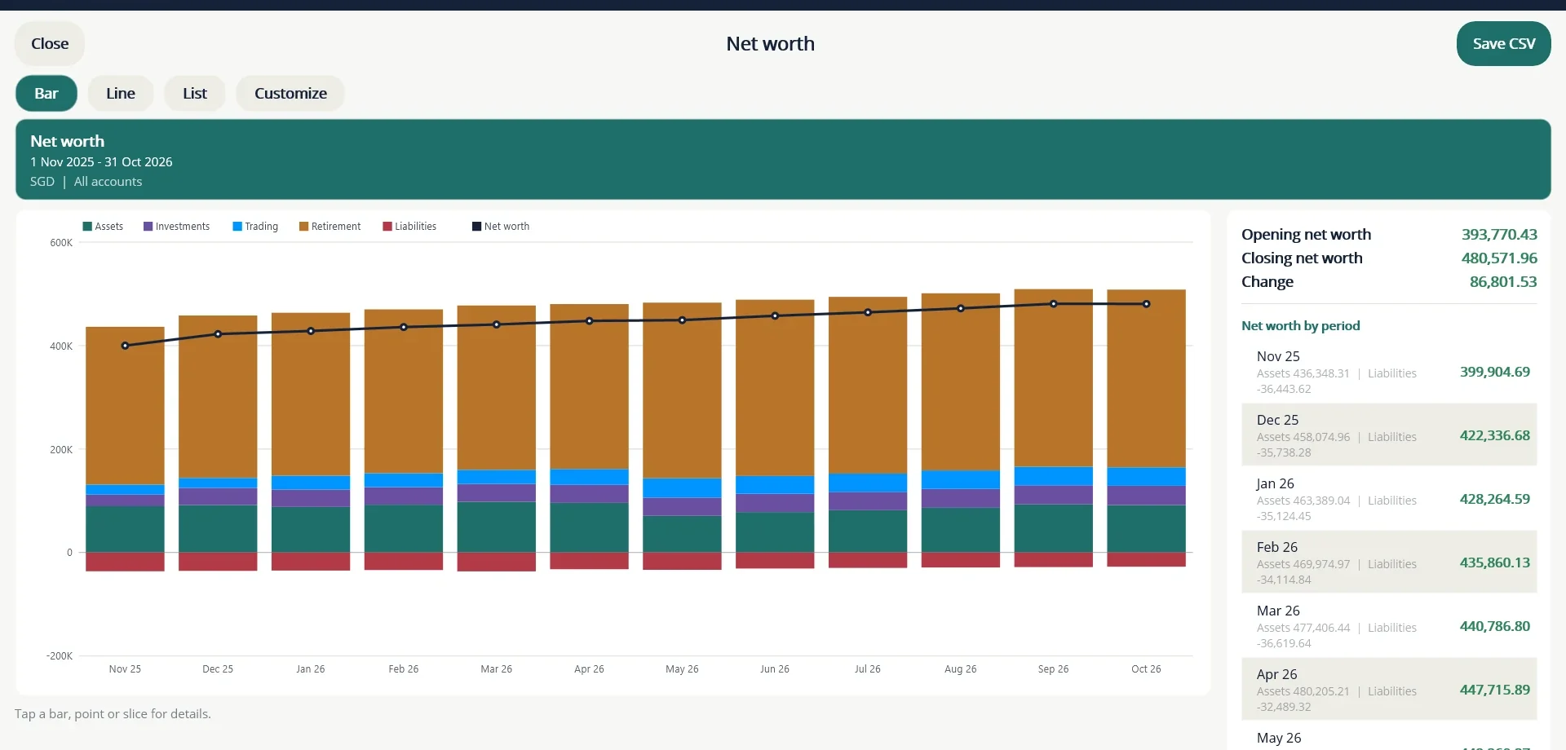Open the Dec 25 period row

coord(1389,435)
